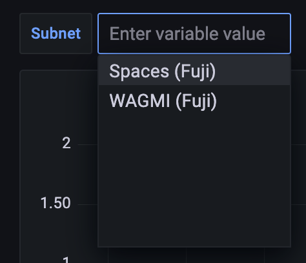
Task: Click the bottom edge of the options list
Action: click(194, 247)
